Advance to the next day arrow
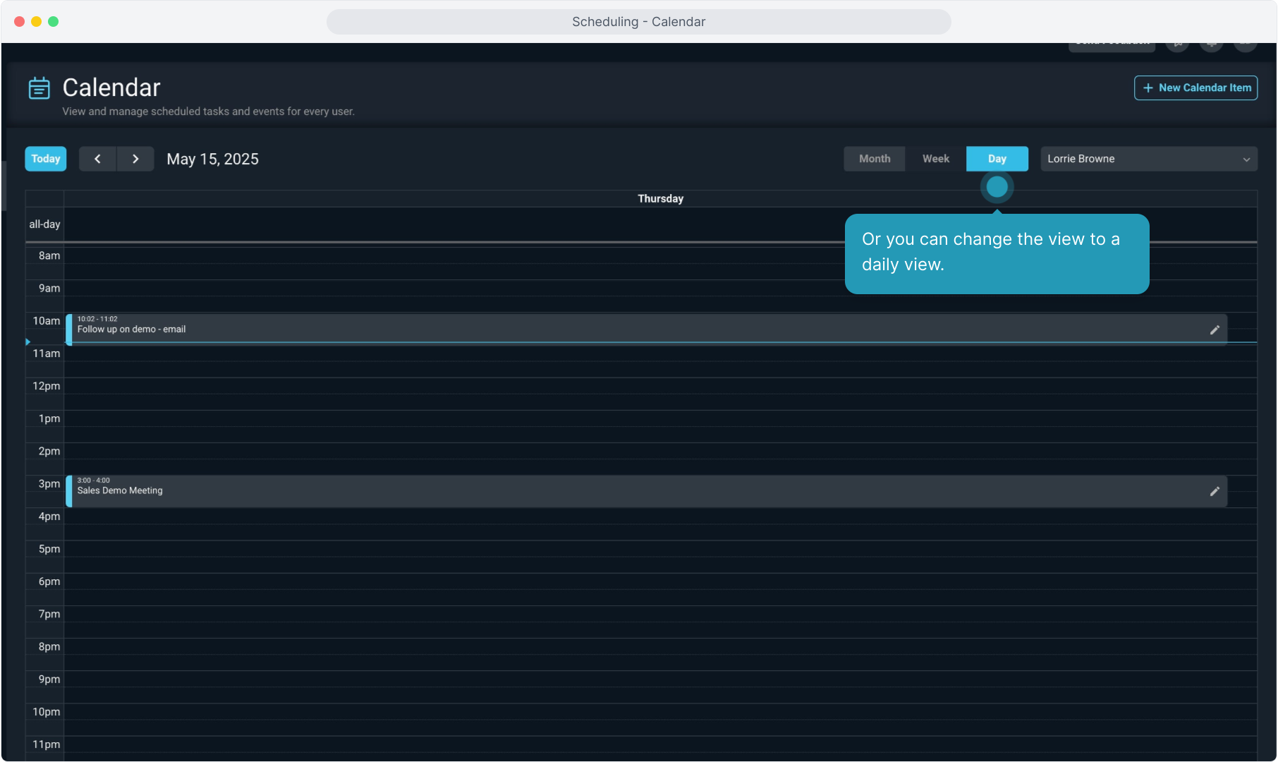 click(135, 159)
